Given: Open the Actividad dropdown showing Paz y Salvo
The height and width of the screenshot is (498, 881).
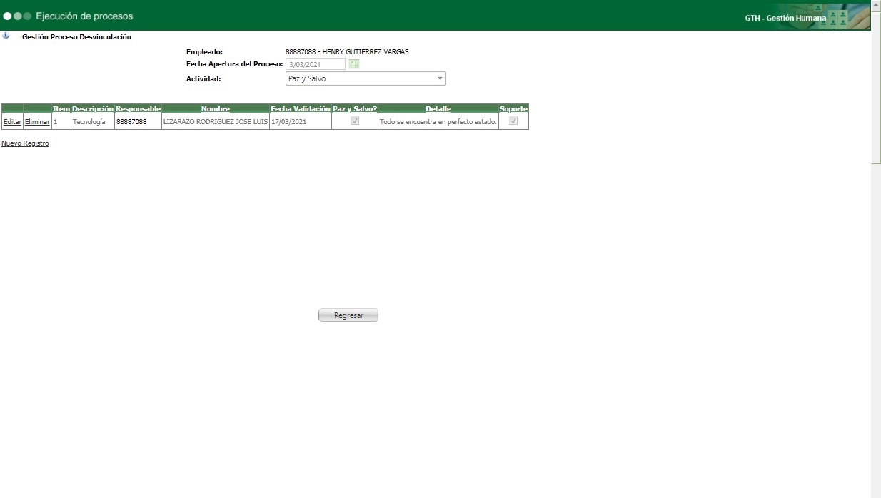Looking at the screenshot, I should (366, 78).
